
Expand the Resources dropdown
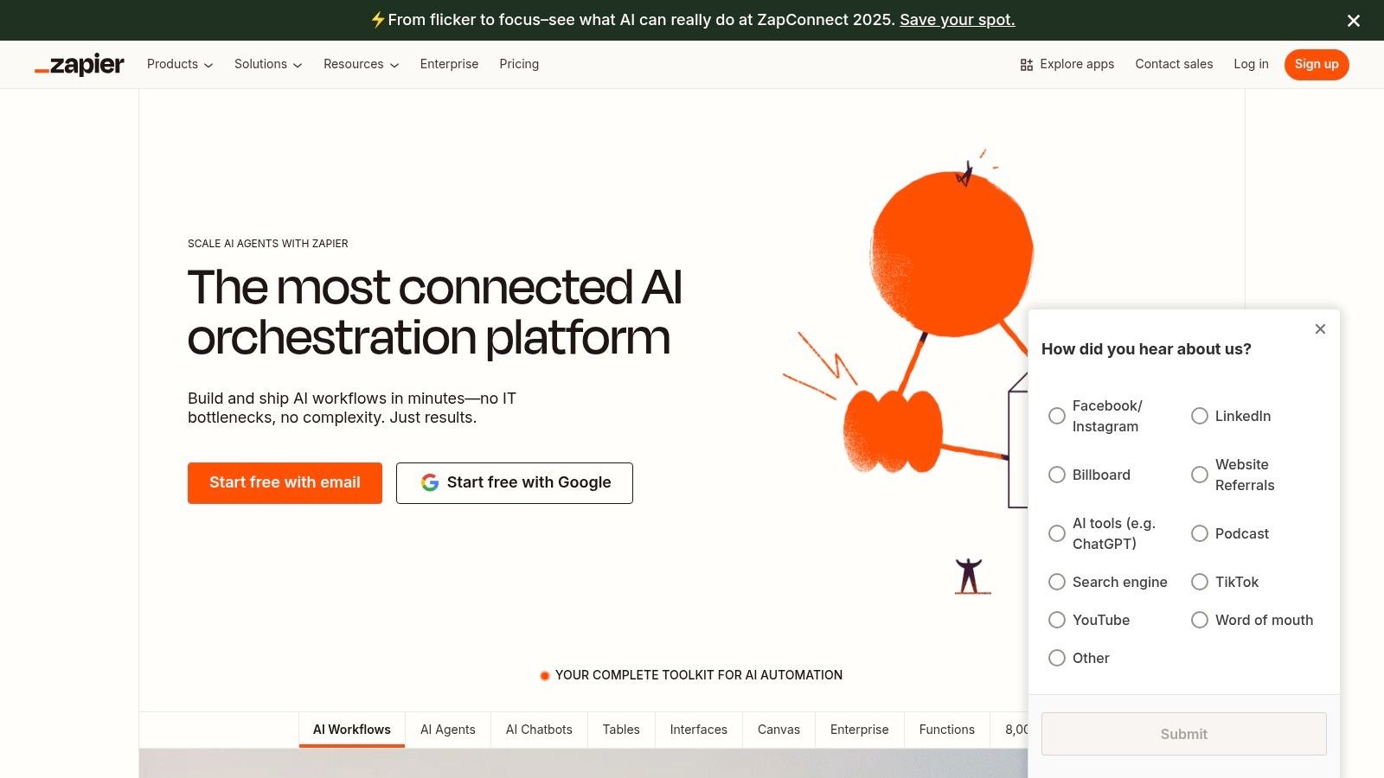click(360, 64)
